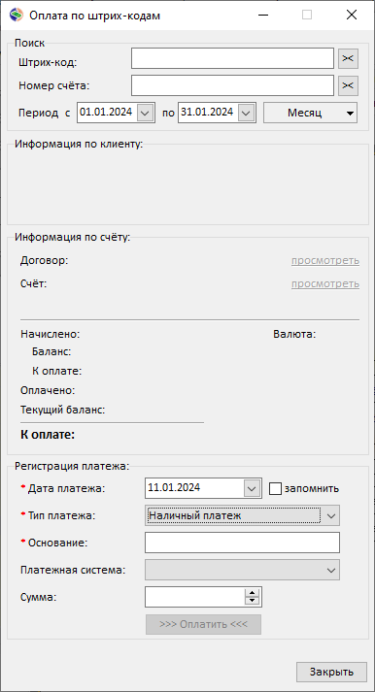Click the 31.01.2024 end date value
Screen dimensions: 375x692
(207, 112)
